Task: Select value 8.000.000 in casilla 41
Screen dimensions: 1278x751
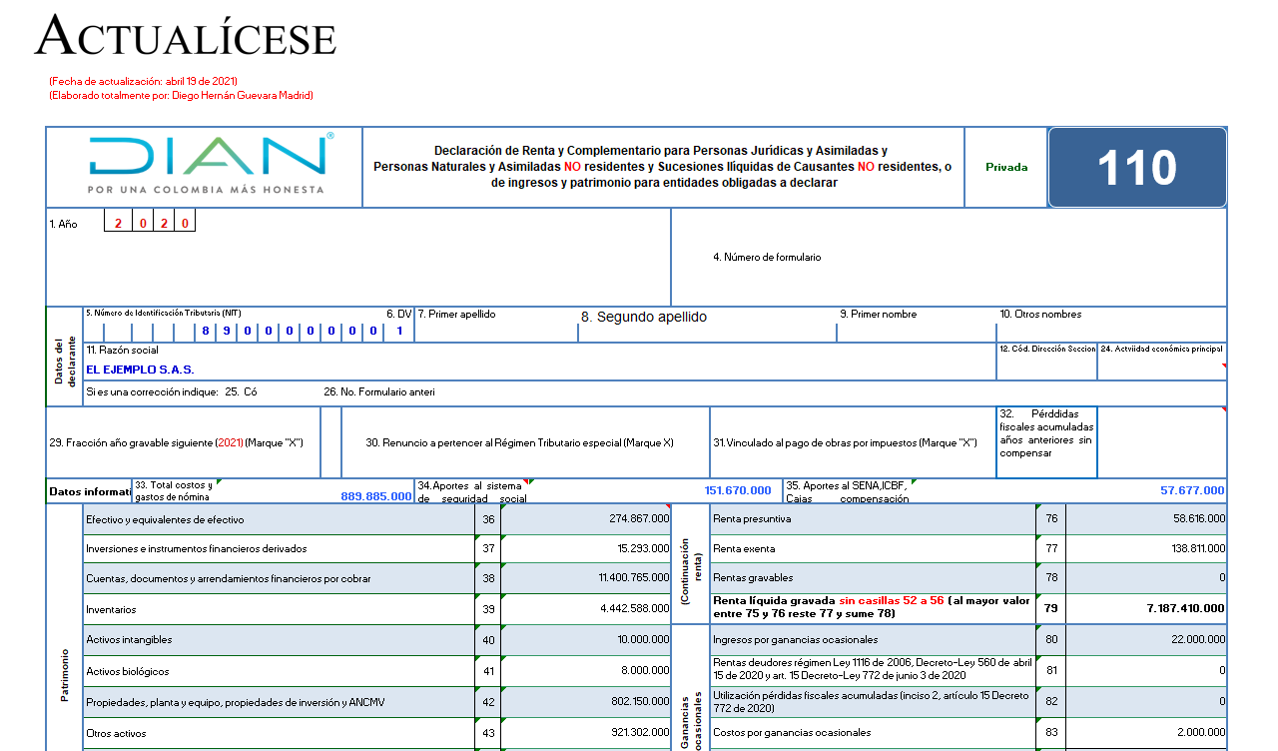Action: (645, 671)
